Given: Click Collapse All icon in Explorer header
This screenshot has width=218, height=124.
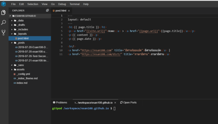Looking at the screenshot, I should pos(47,10).
